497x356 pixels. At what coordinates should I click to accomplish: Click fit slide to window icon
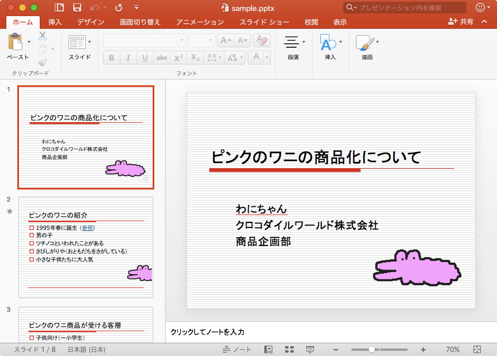click(x=477, y=350)
